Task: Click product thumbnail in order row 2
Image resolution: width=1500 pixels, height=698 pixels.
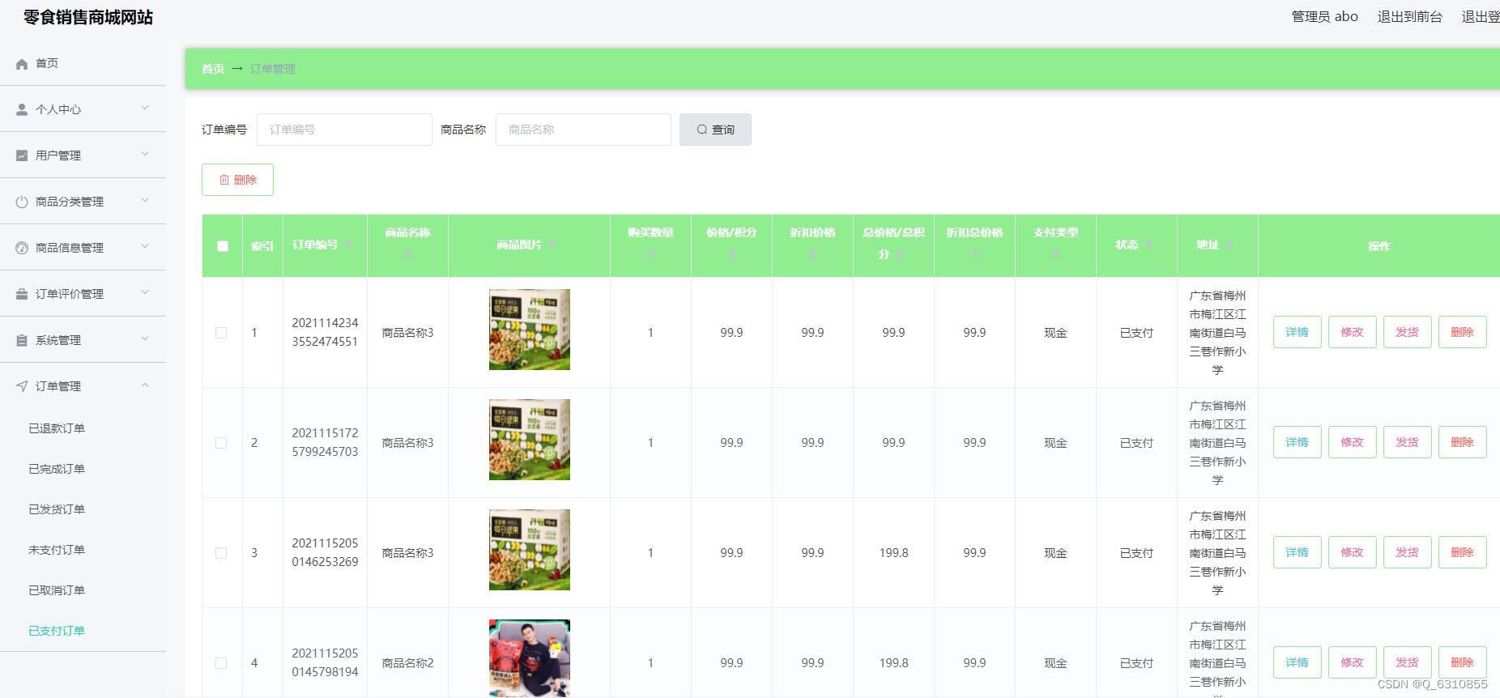Action: point(530,440)
